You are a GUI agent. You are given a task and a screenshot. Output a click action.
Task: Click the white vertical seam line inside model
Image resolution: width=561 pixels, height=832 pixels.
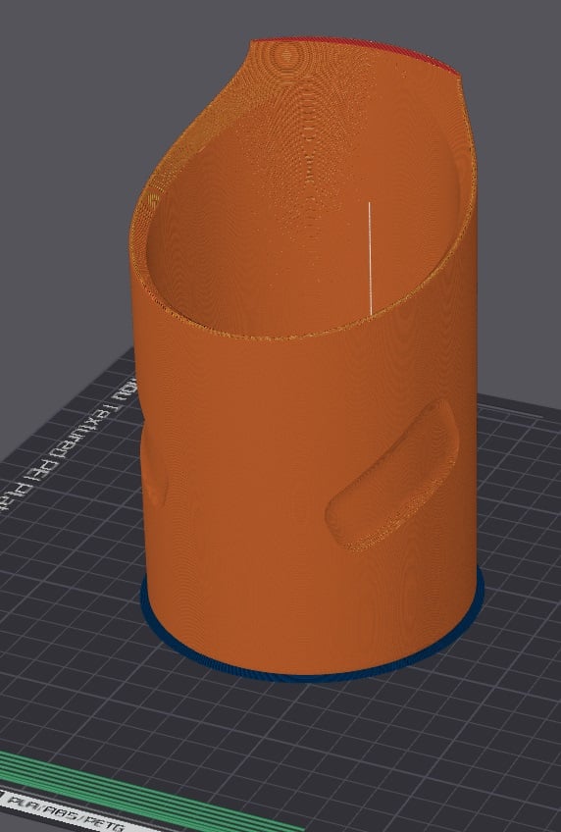pos(370,257)
